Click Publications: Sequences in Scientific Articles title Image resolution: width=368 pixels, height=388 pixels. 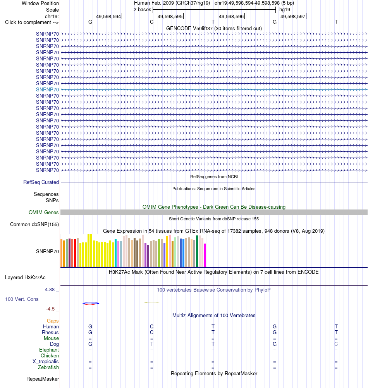(x=214, y=189)
